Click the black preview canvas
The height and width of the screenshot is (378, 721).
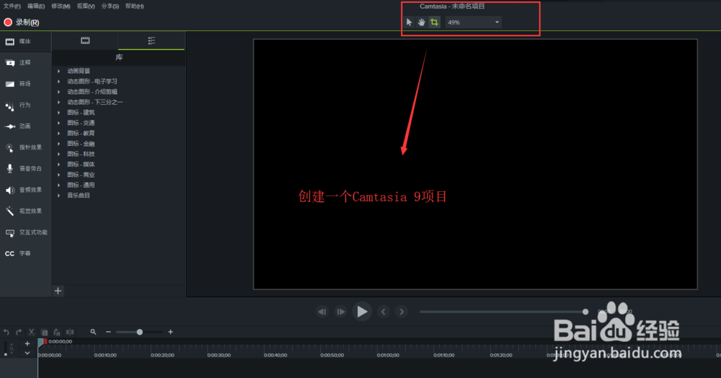[x=475, y=164]
